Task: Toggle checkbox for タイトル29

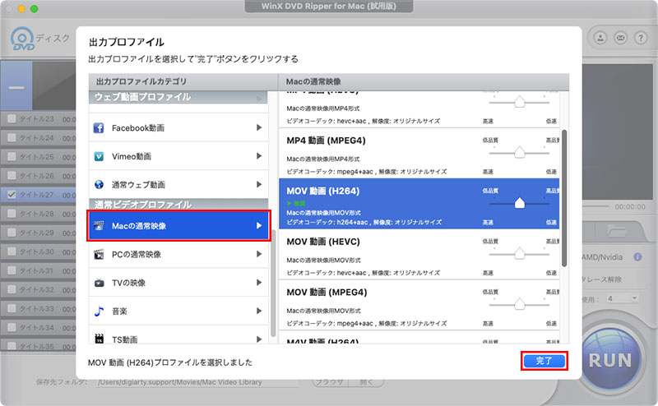Action: tap(12, 233)
